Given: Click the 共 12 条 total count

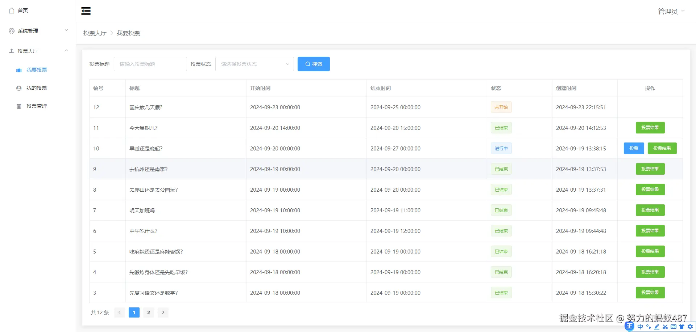Looking at the screenshot, I should pos(100,312).
